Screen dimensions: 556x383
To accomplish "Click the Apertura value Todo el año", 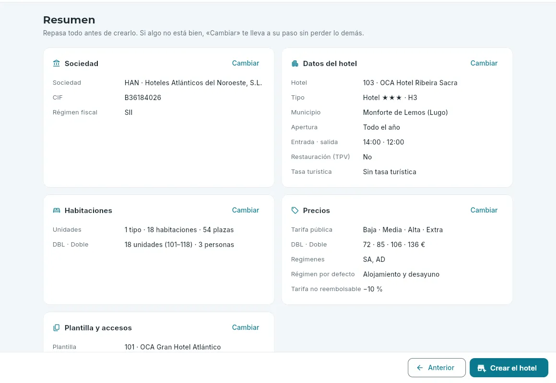I will (381, 127).
